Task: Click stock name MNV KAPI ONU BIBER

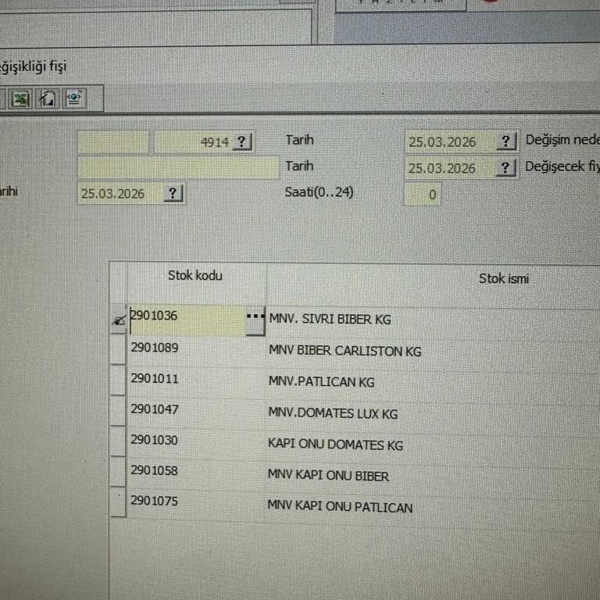Action: 328,476
